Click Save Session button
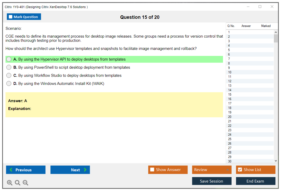Image resolution: width=282 pixels, height=192 pixels. click(x=211, y=181)
